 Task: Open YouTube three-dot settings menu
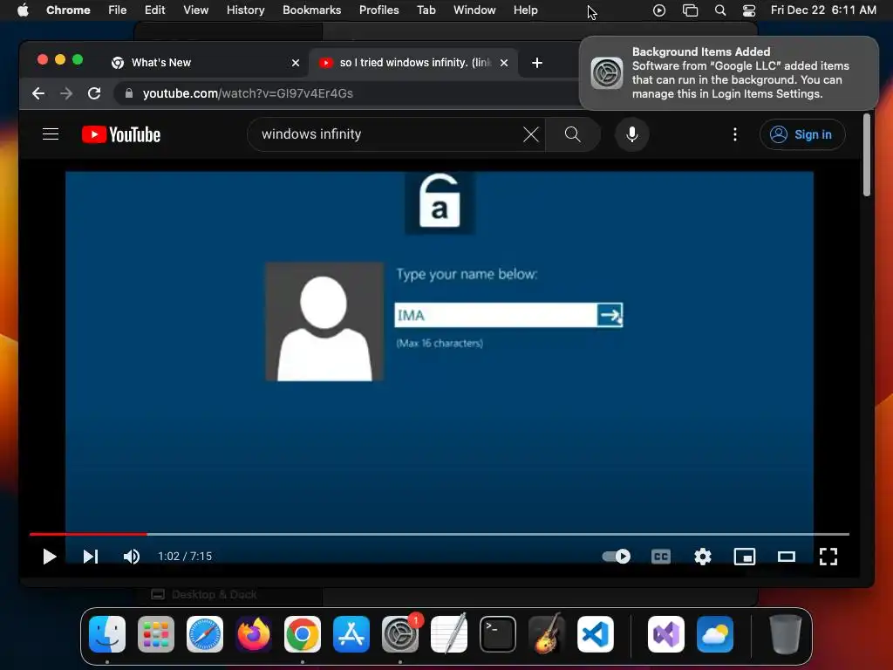[734, 134]
